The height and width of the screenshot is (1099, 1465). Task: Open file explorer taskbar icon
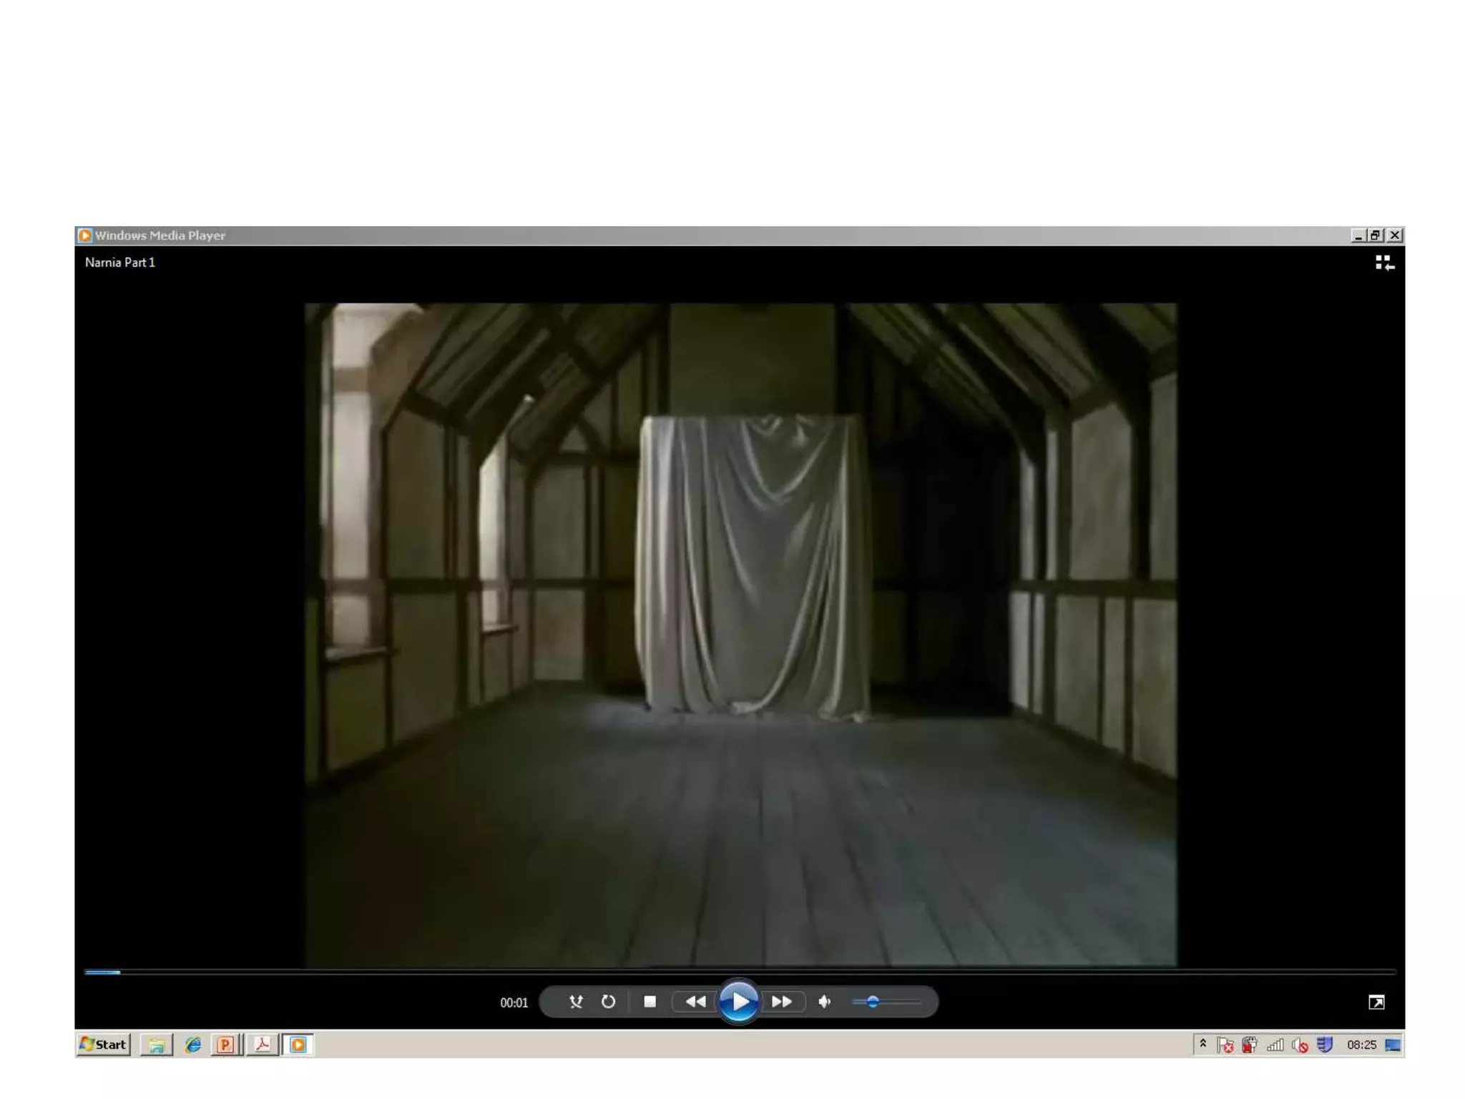pyautogui.click(x=157, y=1045)
